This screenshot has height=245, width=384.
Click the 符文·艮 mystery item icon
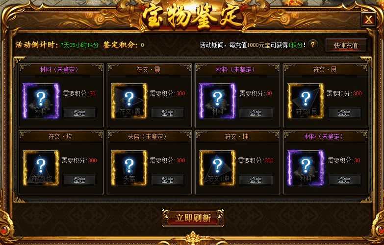click(306, 101)
